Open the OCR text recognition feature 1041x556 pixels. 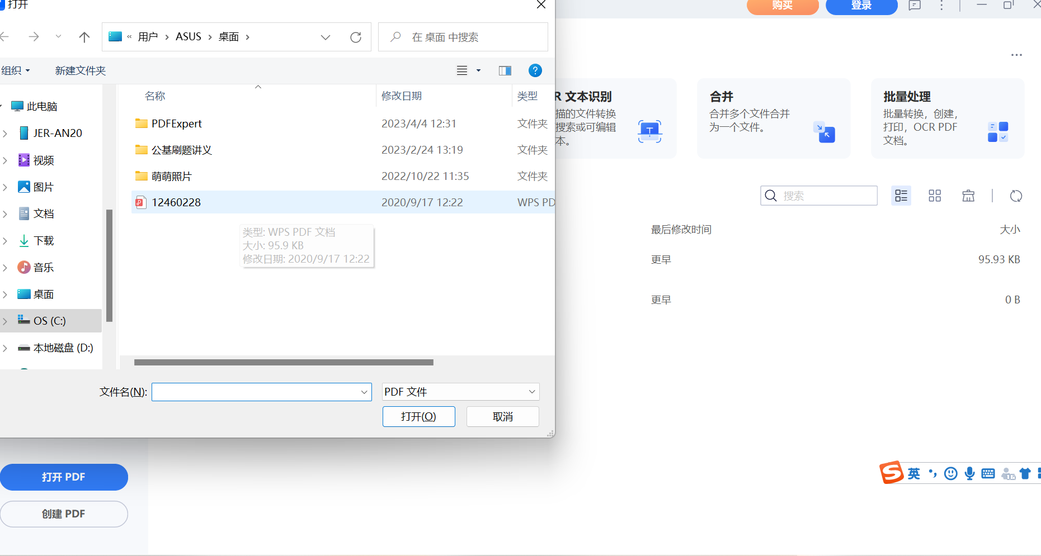pyautogui.click(x=649, y=131)
